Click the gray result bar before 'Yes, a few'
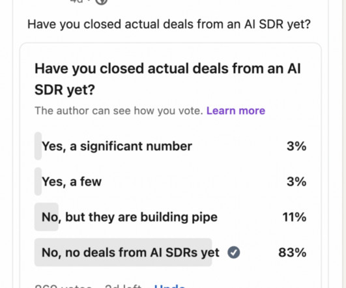Image resolution: width=346 pixels, height=288 pixels. [38, 181]
